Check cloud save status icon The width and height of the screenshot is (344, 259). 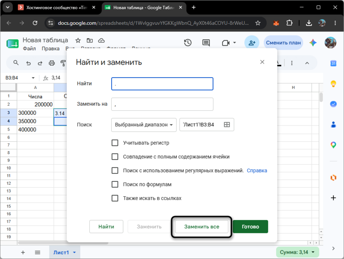coord(101,40)
